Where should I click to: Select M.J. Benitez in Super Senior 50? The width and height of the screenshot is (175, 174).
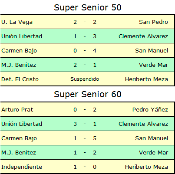pyautogui.click(x=19, y=65)
